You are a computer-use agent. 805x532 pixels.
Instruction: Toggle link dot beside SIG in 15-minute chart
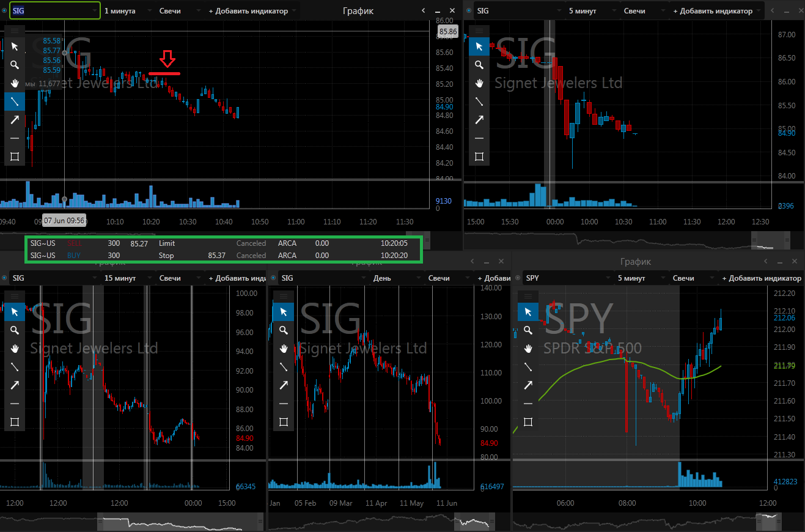[x=4, y=278]
